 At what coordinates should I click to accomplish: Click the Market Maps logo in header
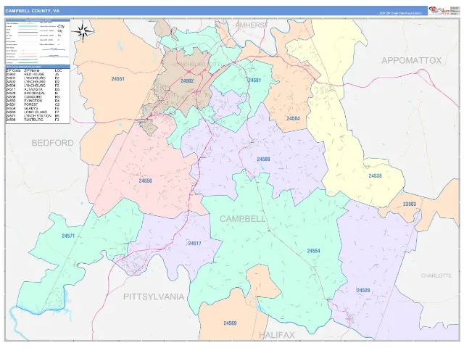439,10
